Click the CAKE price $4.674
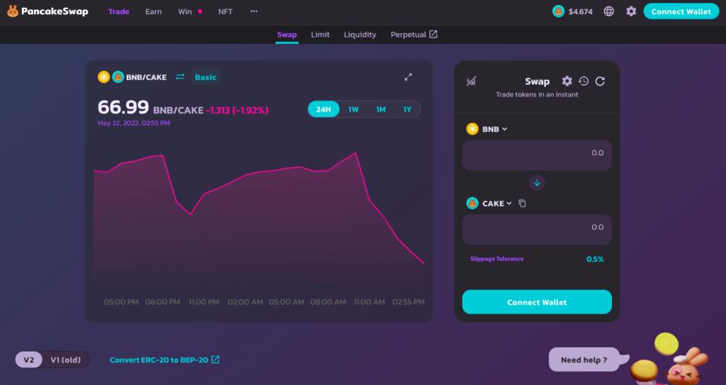The width and height of the screenshot is (726, 385). [581, 11]
